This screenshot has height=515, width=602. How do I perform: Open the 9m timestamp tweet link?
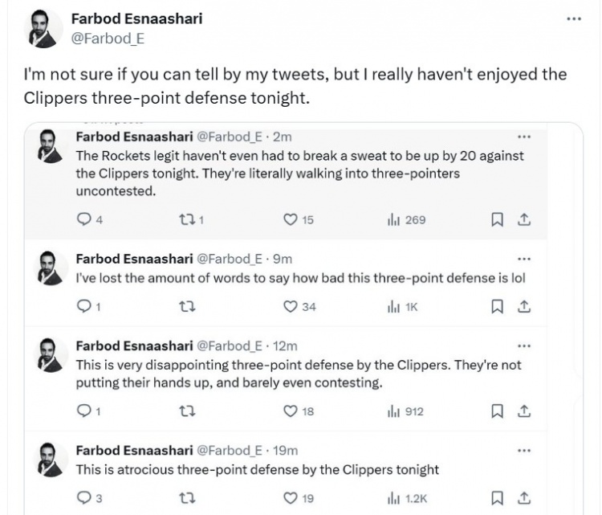click(283, 259)
